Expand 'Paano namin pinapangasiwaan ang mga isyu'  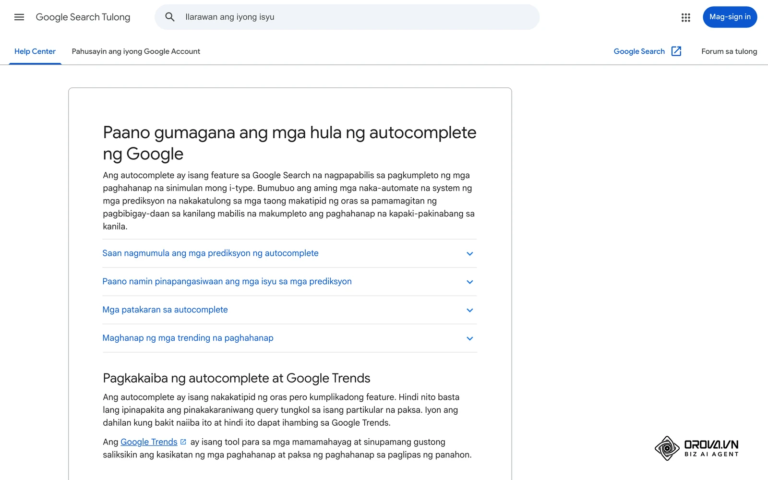(x=289, y=282)
